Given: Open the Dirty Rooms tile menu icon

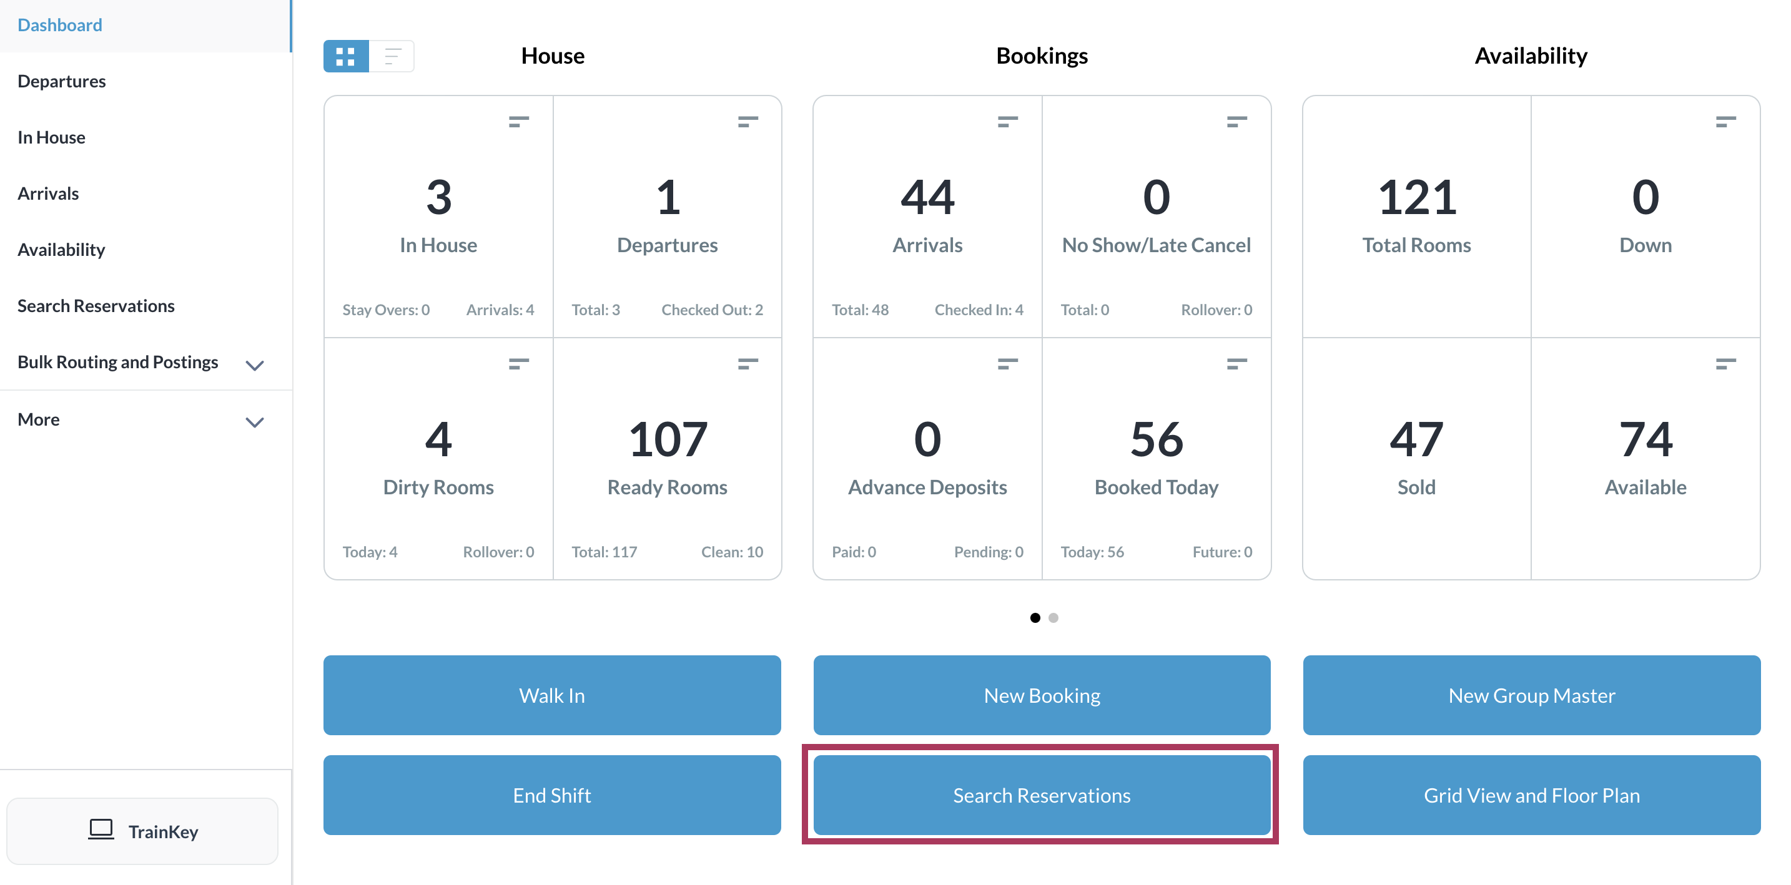Looking at the screenshot, I should click(x=518, y=364).
